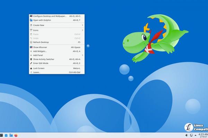This screenshot has width=208, height=138.
Task: Choose Configure Desktop and Wallpaper
Action: (50, 16)
